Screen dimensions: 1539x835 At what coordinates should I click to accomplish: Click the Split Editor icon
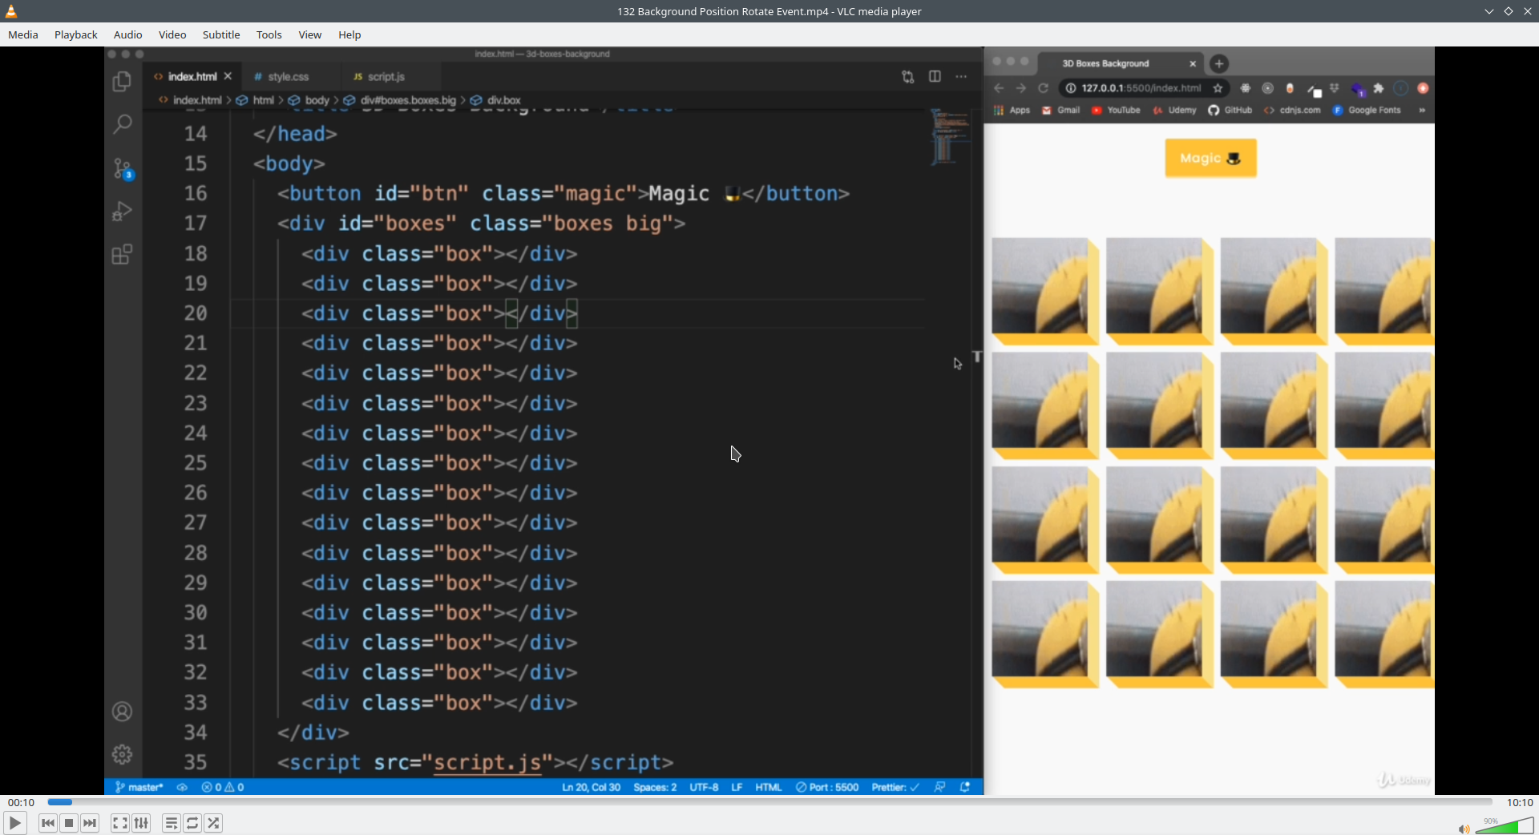click(x=935, y=76)
